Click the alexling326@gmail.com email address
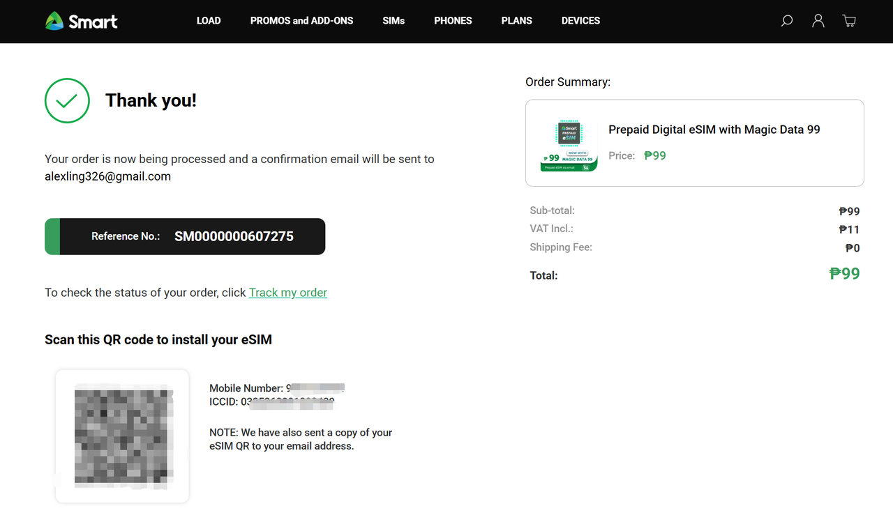The height and width of the screenshot is (522, 893). 107,176
